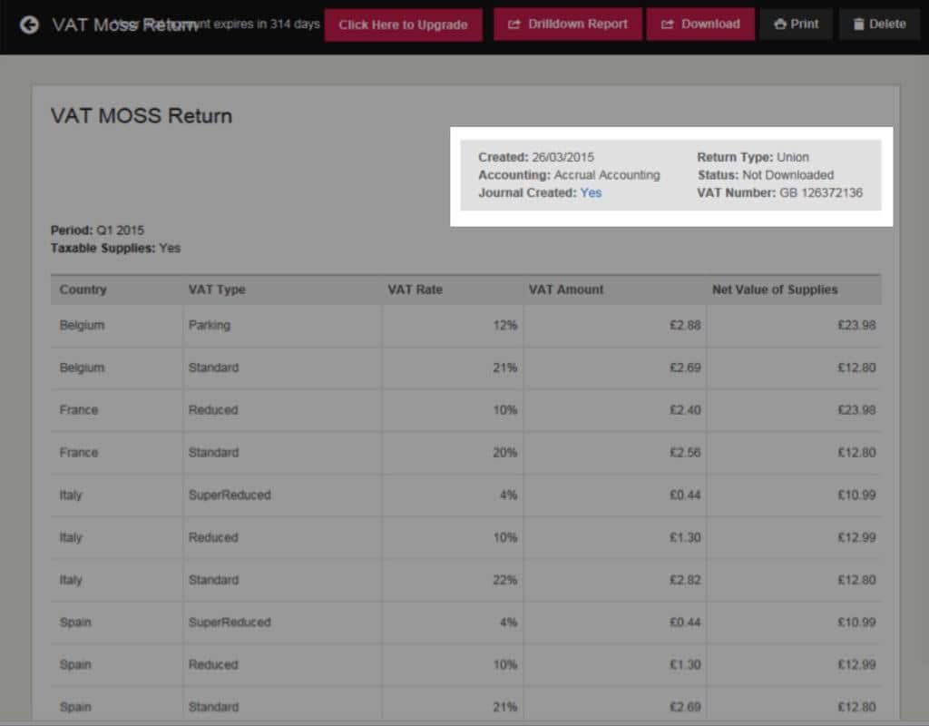Delete this VAT return
Image resolution: width=929 pixels, height=726 pixels.
pos(879,25)
